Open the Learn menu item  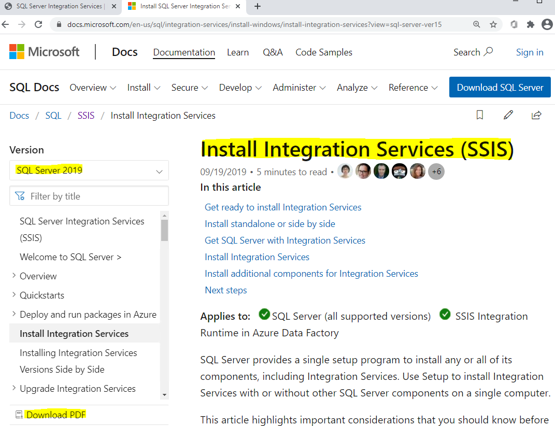coord(238,52)
